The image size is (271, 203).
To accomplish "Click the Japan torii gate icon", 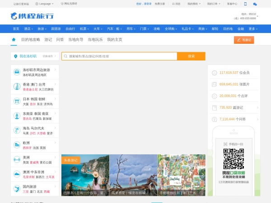I will (x=16, y=101).
